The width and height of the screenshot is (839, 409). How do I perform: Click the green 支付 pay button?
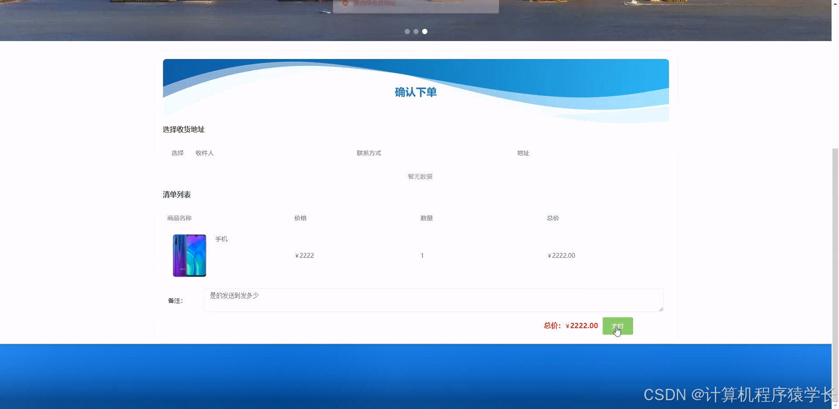click(617, 326)
